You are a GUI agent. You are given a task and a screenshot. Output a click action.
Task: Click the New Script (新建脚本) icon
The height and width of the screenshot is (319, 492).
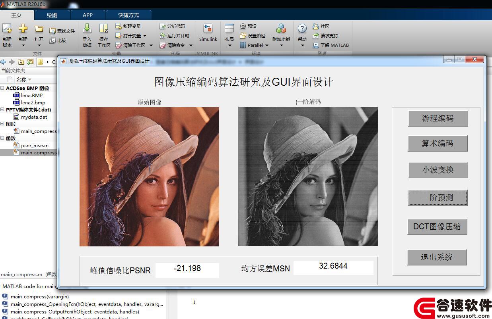[x=7, y=29]
